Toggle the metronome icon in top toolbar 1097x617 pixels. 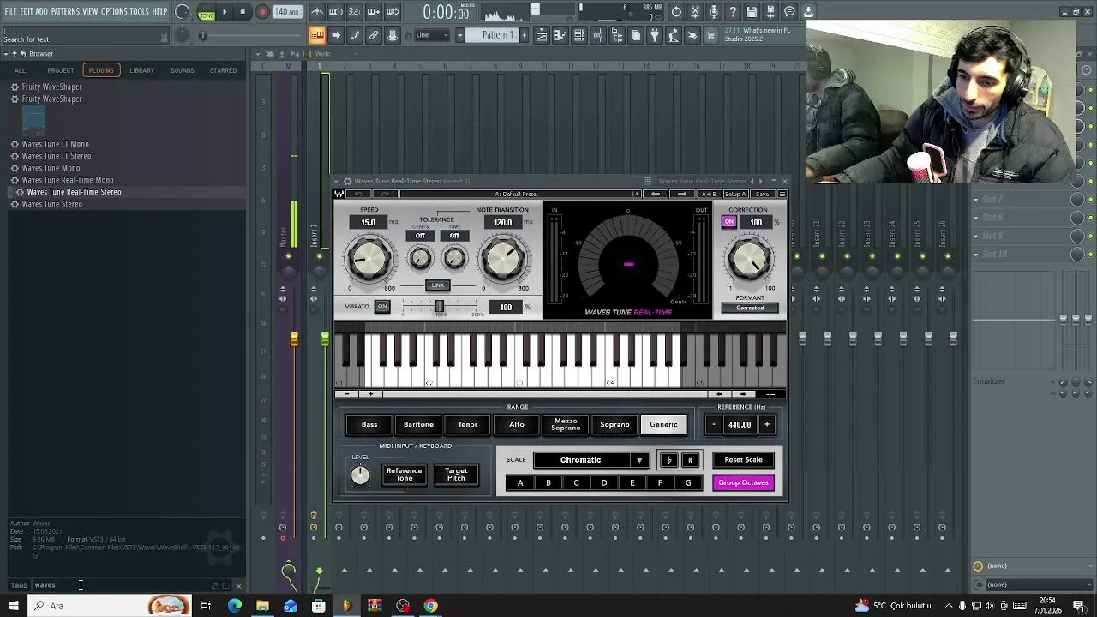coord(317,12)
